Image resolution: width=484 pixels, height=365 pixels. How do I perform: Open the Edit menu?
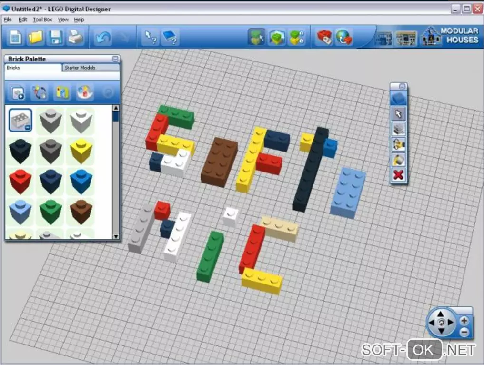point(22,20)
